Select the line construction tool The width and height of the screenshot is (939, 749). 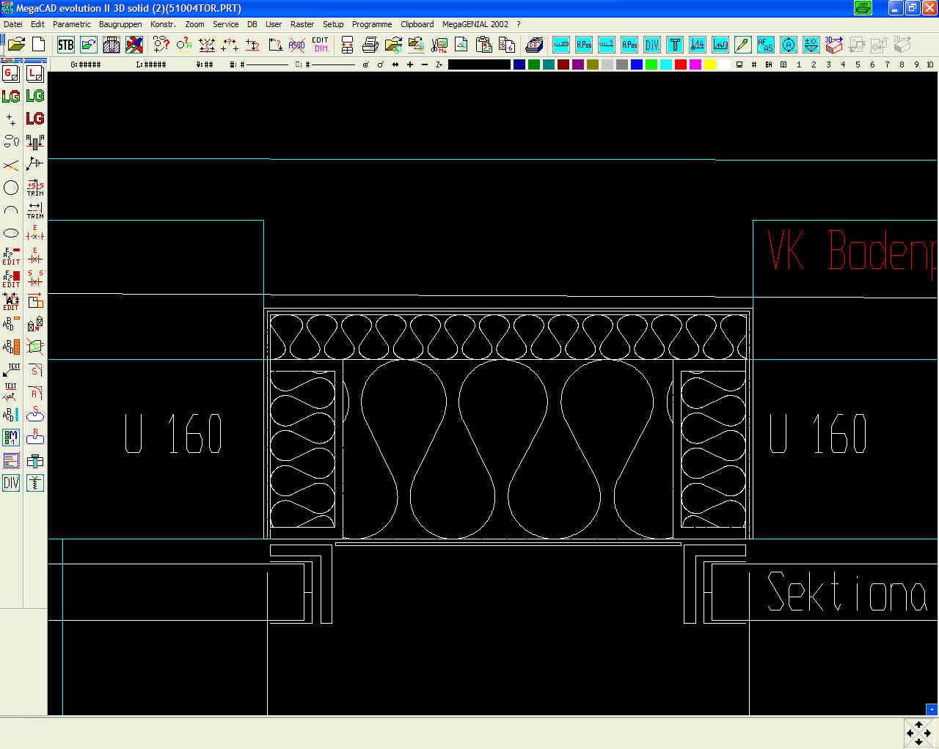(x=11, y=165)
